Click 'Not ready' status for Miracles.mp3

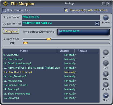[70, 81]
